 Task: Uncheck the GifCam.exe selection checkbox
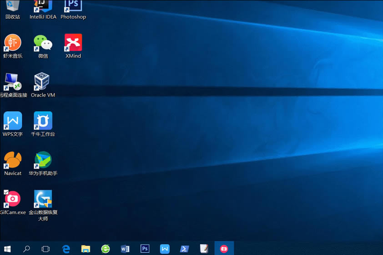(x=6, y=192)
